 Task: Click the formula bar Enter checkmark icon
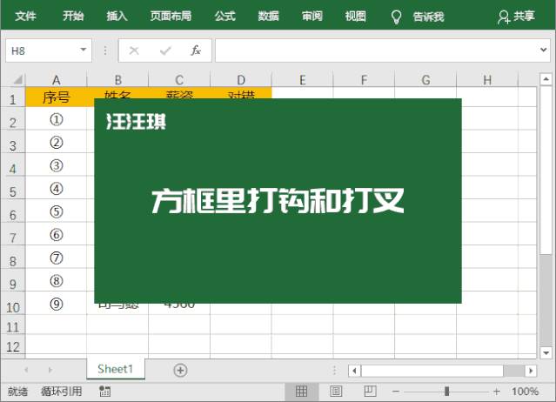coord(165,50)
